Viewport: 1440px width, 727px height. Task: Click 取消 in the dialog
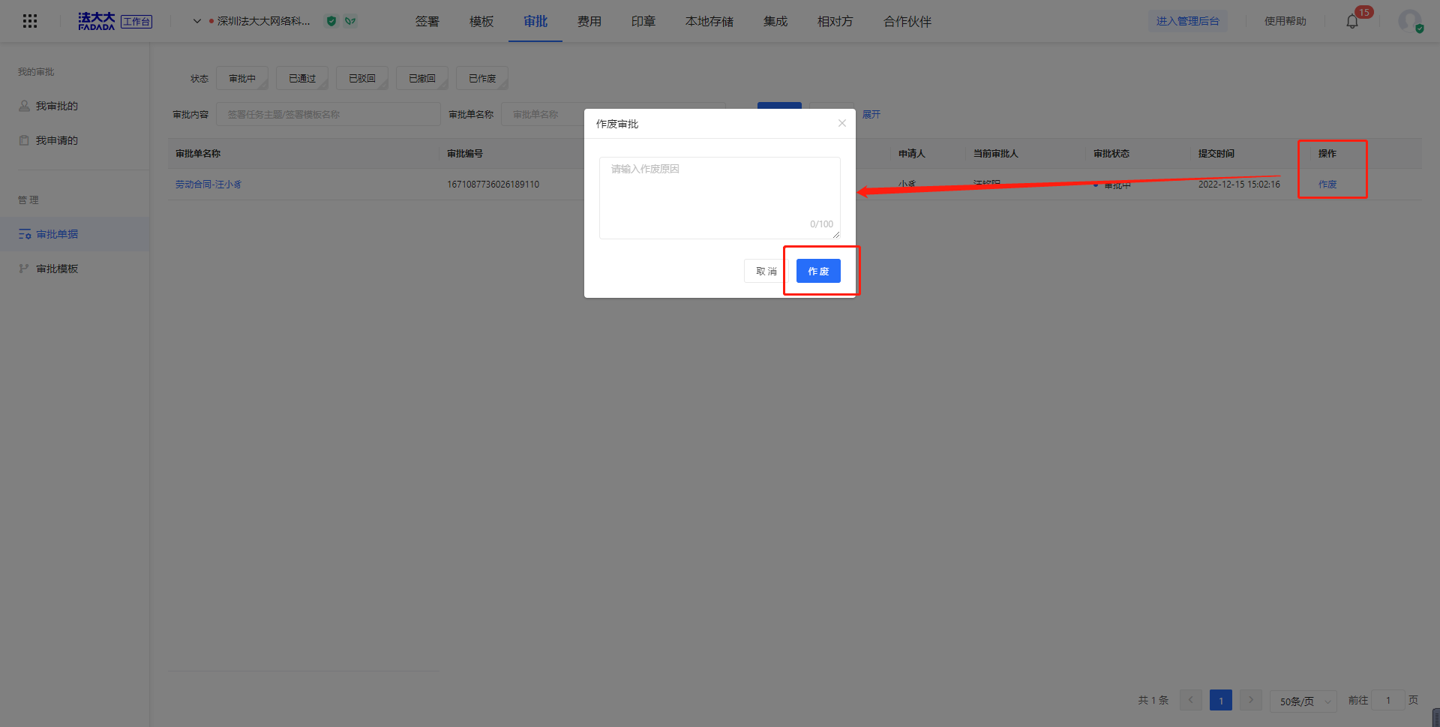[x=766, y=271]
